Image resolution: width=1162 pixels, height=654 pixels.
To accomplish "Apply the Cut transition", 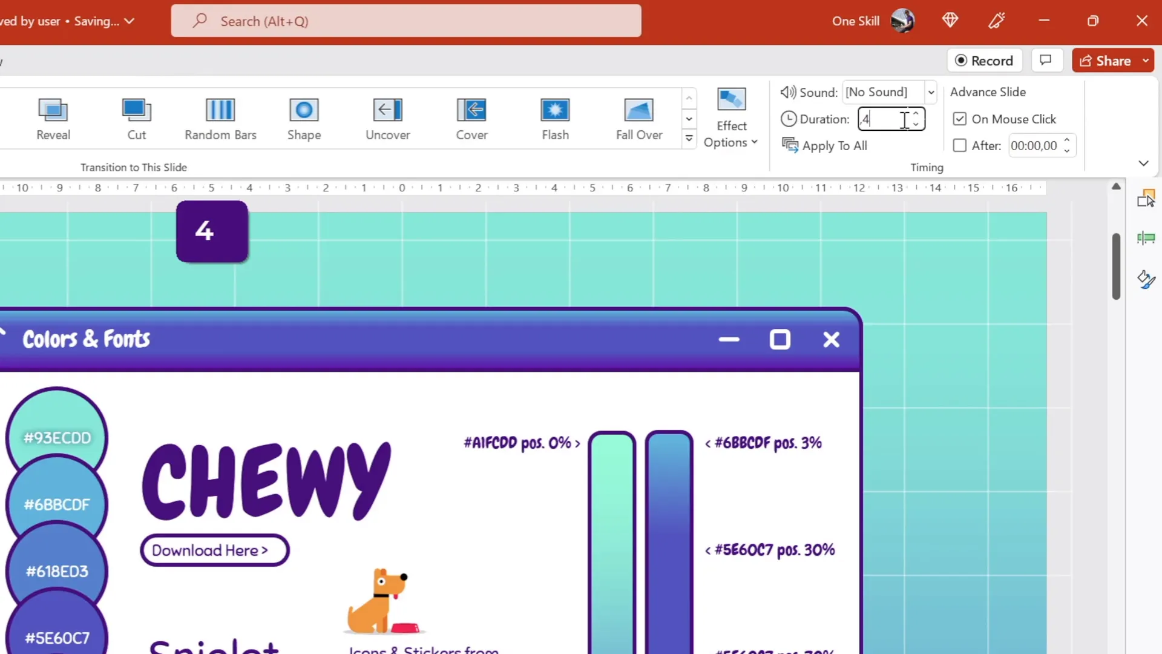I will pos(137,119).
